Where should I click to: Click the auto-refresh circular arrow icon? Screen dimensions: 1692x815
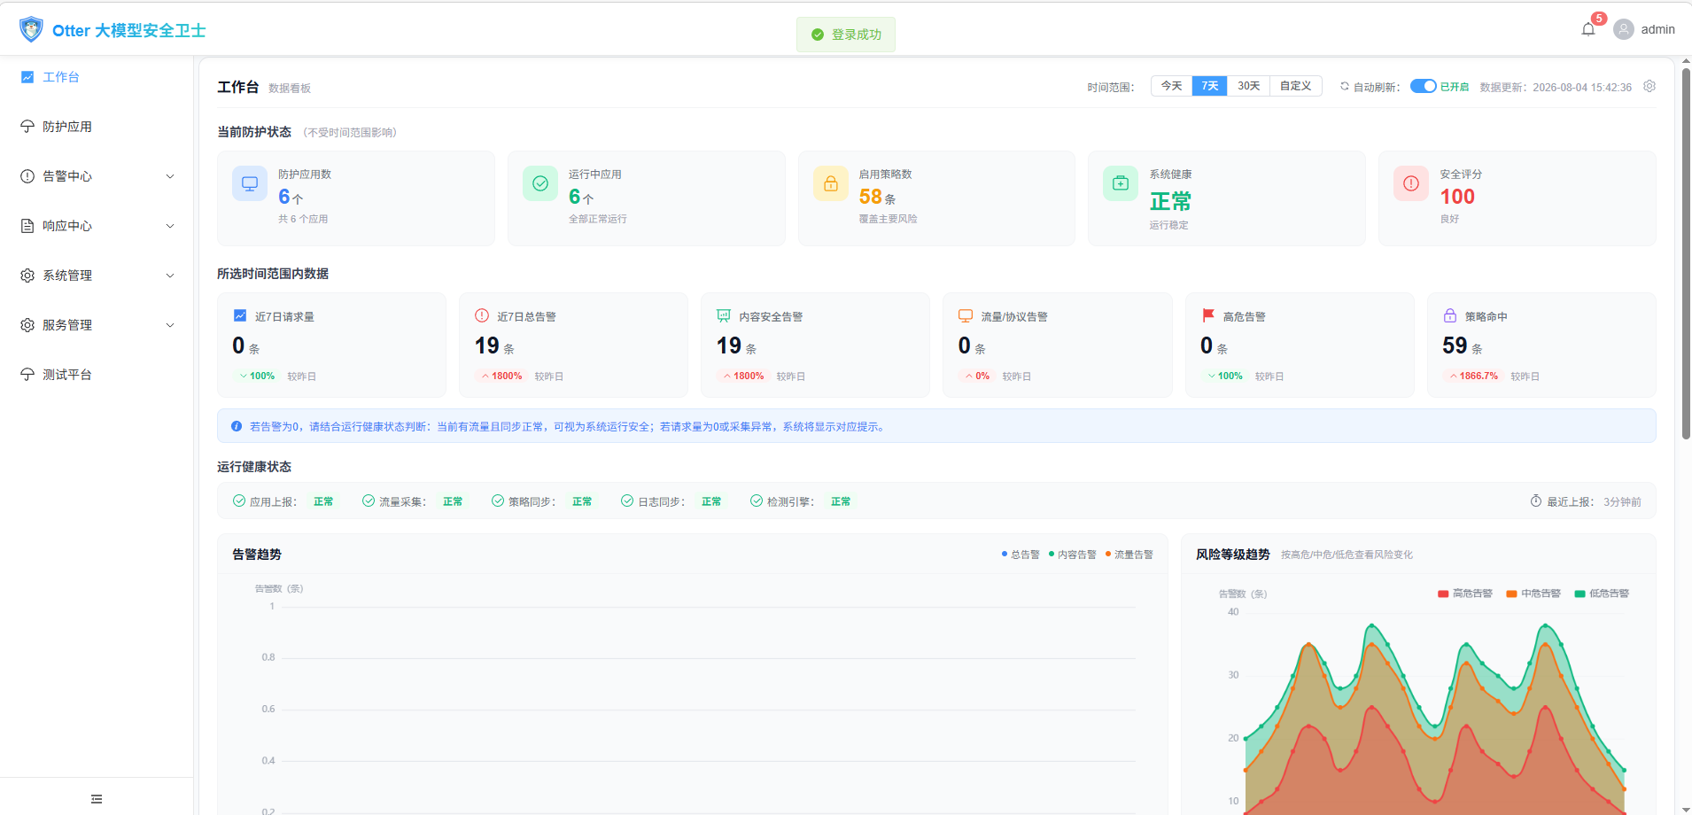tap(1345, 86)
